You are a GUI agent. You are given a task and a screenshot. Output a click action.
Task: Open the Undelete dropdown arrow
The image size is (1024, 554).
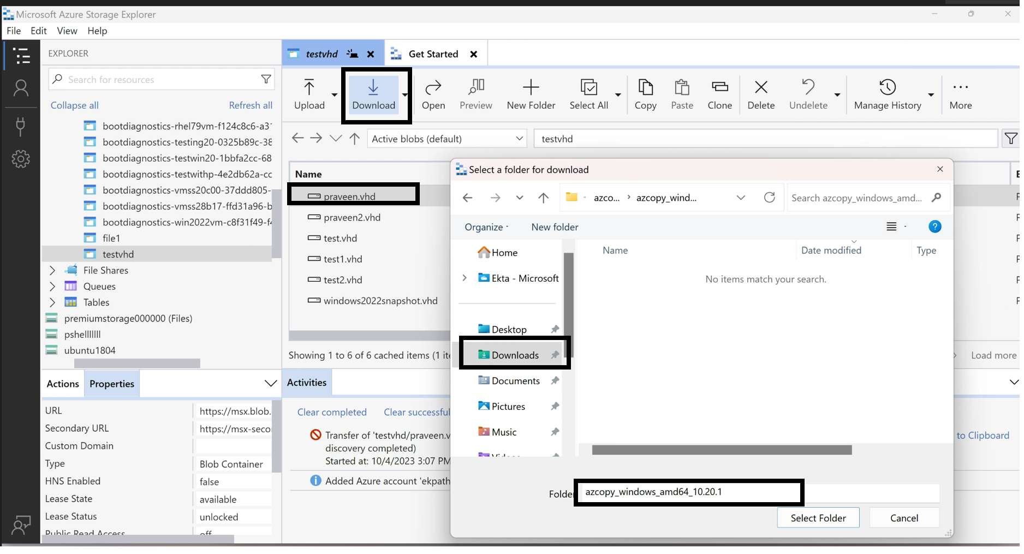837,95
